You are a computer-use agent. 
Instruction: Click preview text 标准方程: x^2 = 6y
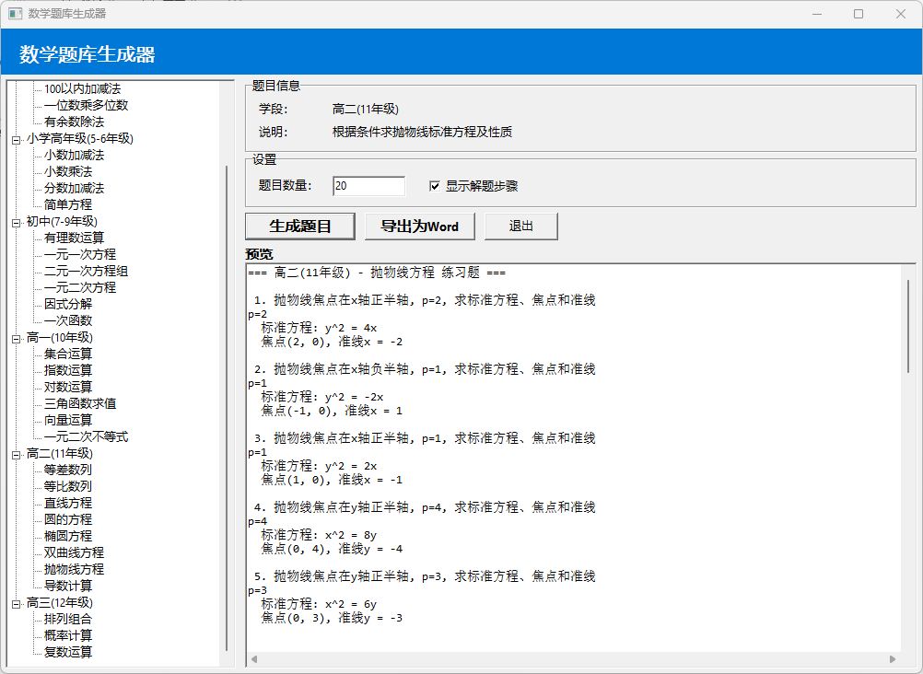point(319,604)
